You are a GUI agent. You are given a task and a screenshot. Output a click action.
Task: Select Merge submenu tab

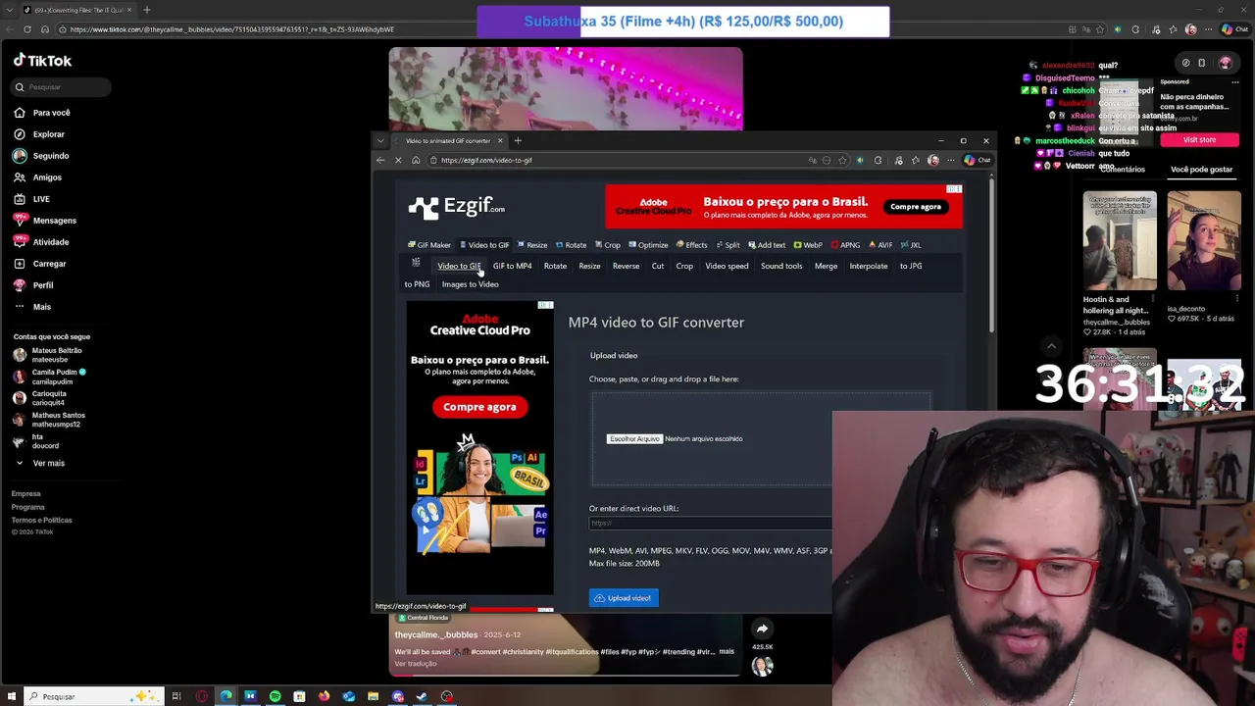point(826,266)
